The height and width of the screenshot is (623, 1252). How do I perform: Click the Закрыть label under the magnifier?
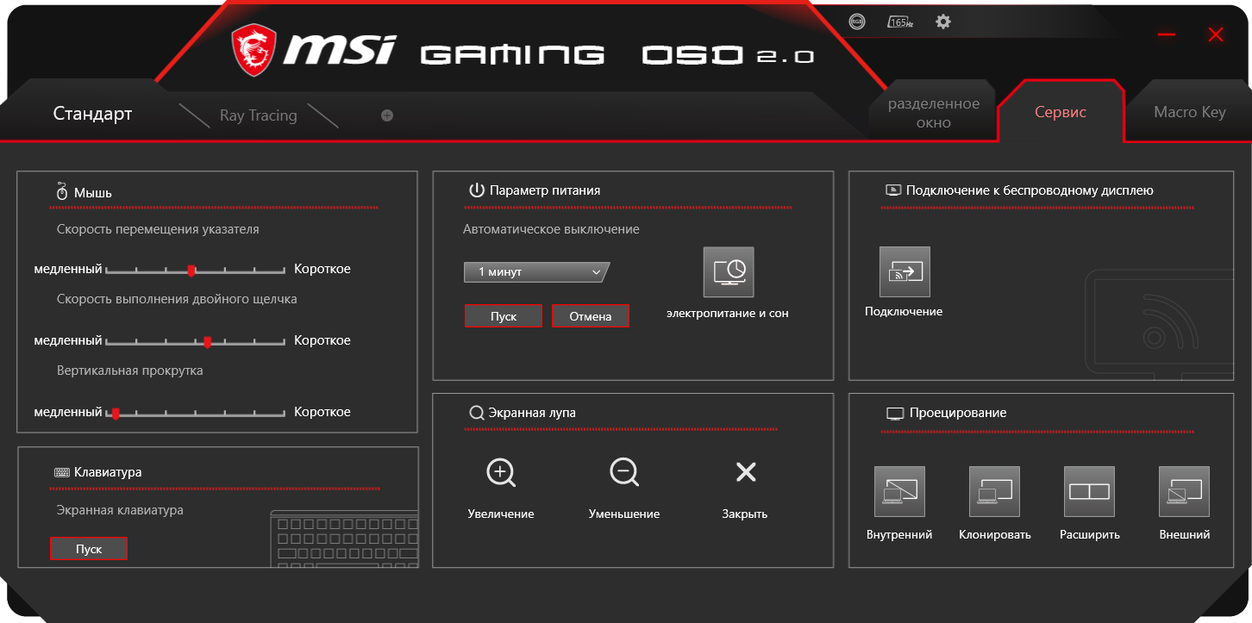[x=745, y=514]
